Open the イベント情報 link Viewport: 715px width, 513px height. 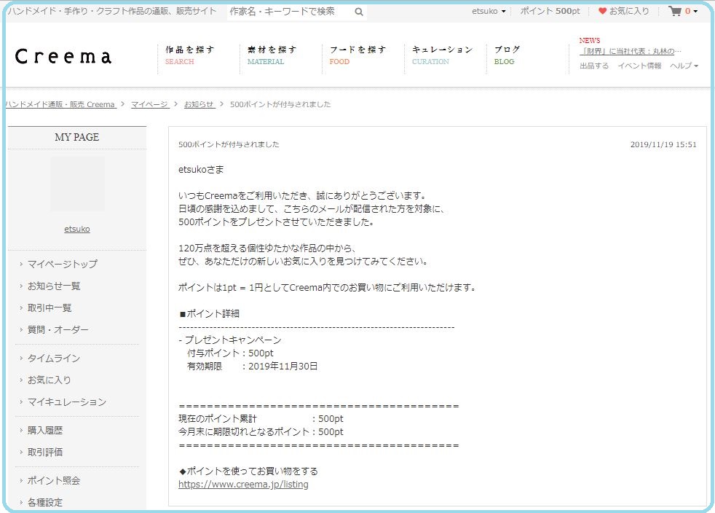pyautogui.click(x=639, y=66)
